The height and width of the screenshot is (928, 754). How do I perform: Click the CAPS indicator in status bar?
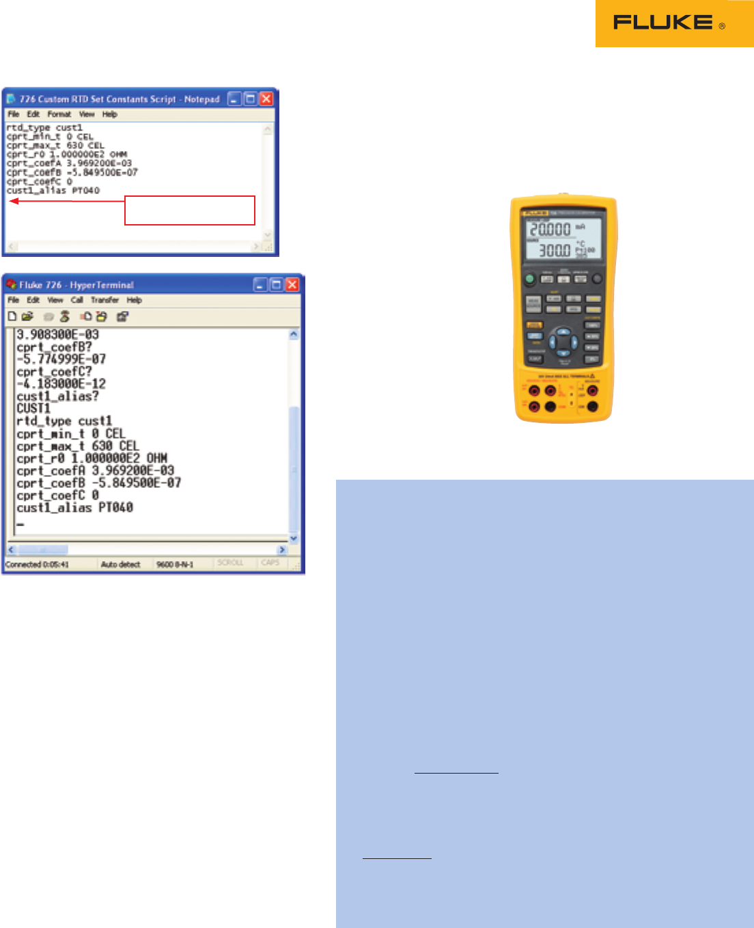point(270,563)
